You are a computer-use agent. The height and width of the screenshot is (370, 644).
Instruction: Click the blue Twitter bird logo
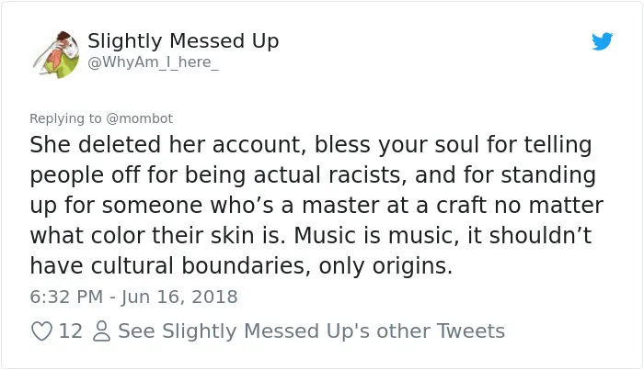click(x=602, y=41)
